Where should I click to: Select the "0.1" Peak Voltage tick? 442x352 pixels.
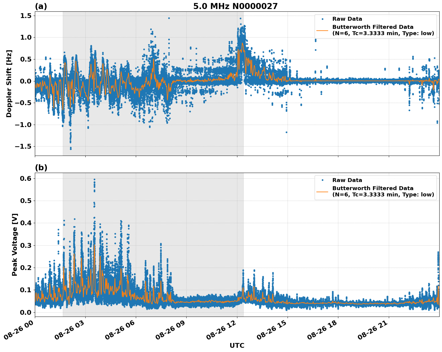[x=26, y=290]
